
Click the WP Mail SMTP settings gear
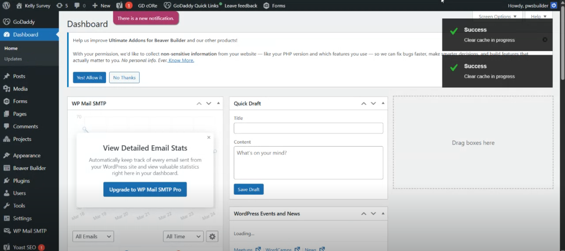(212, 236)
